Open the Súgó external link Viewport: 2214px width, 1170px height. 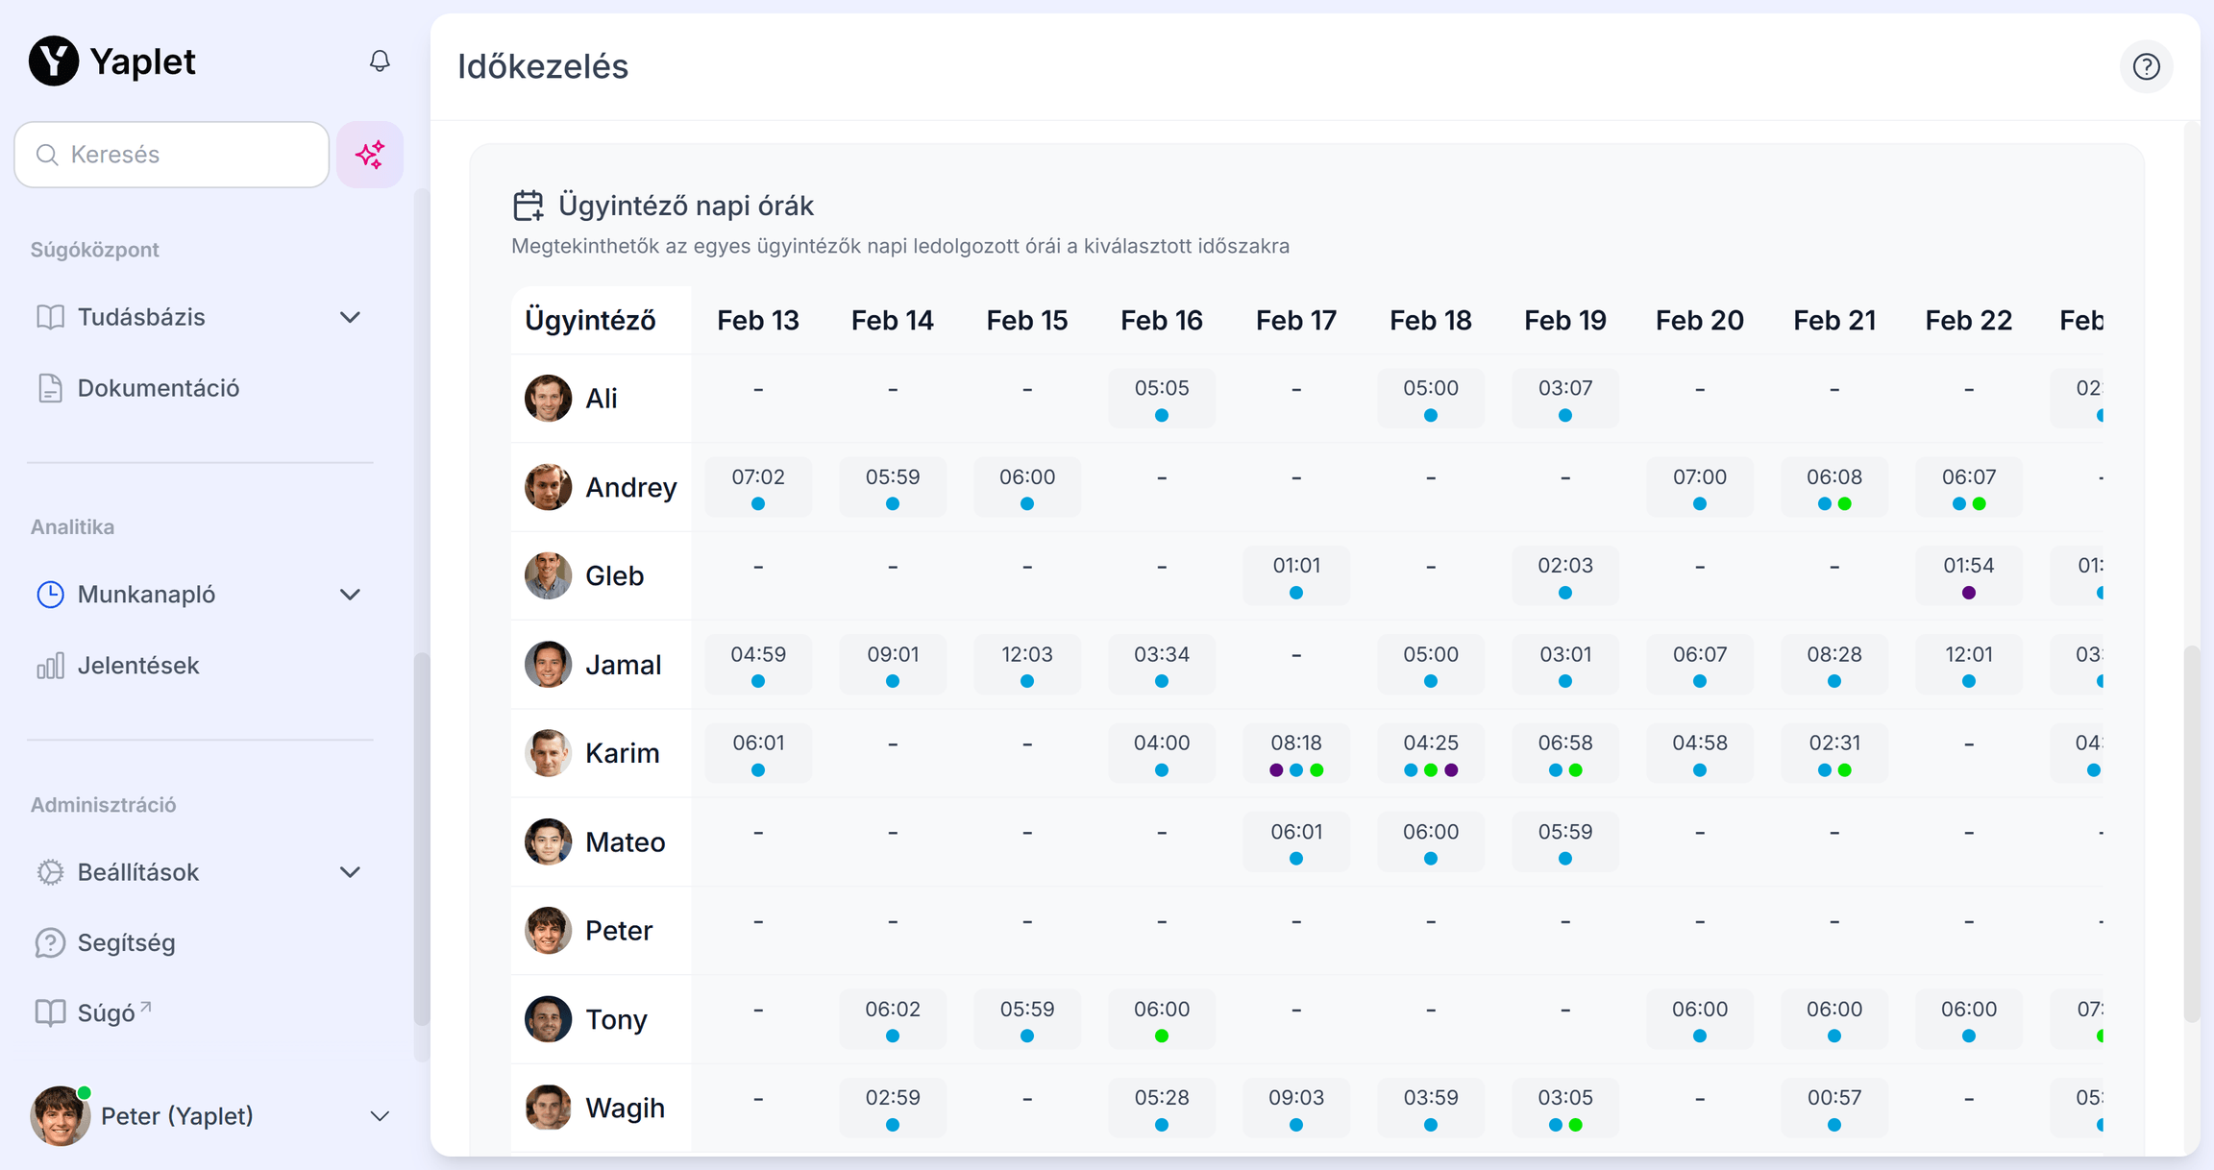(x=106, y=1013)
